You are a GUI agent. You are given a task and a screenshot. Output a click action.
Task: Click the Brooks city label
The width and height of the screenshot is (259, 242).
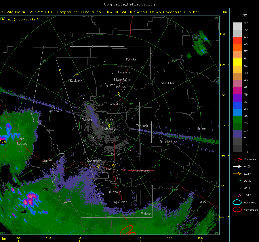tap(205, 201)
